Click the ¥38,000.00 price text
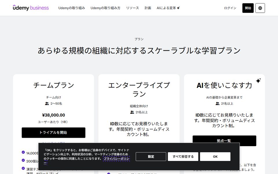This screenshot has width=278, height=174. click(54, 115)
